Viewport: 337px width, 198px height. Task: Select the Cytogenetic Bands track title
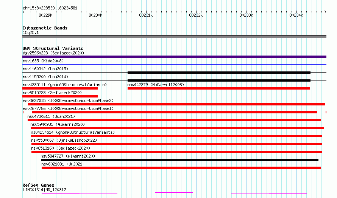[x=45, y=28]
